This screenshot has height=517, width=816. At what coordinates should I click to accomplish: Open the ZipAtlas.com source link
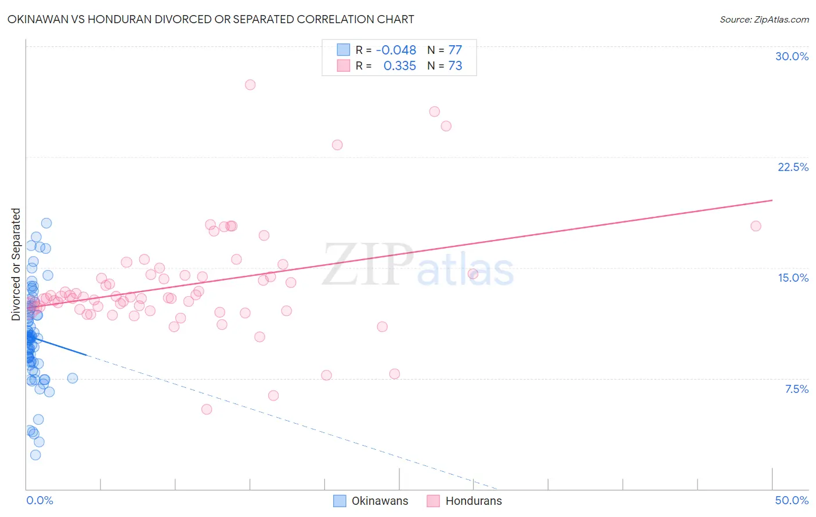764,19
